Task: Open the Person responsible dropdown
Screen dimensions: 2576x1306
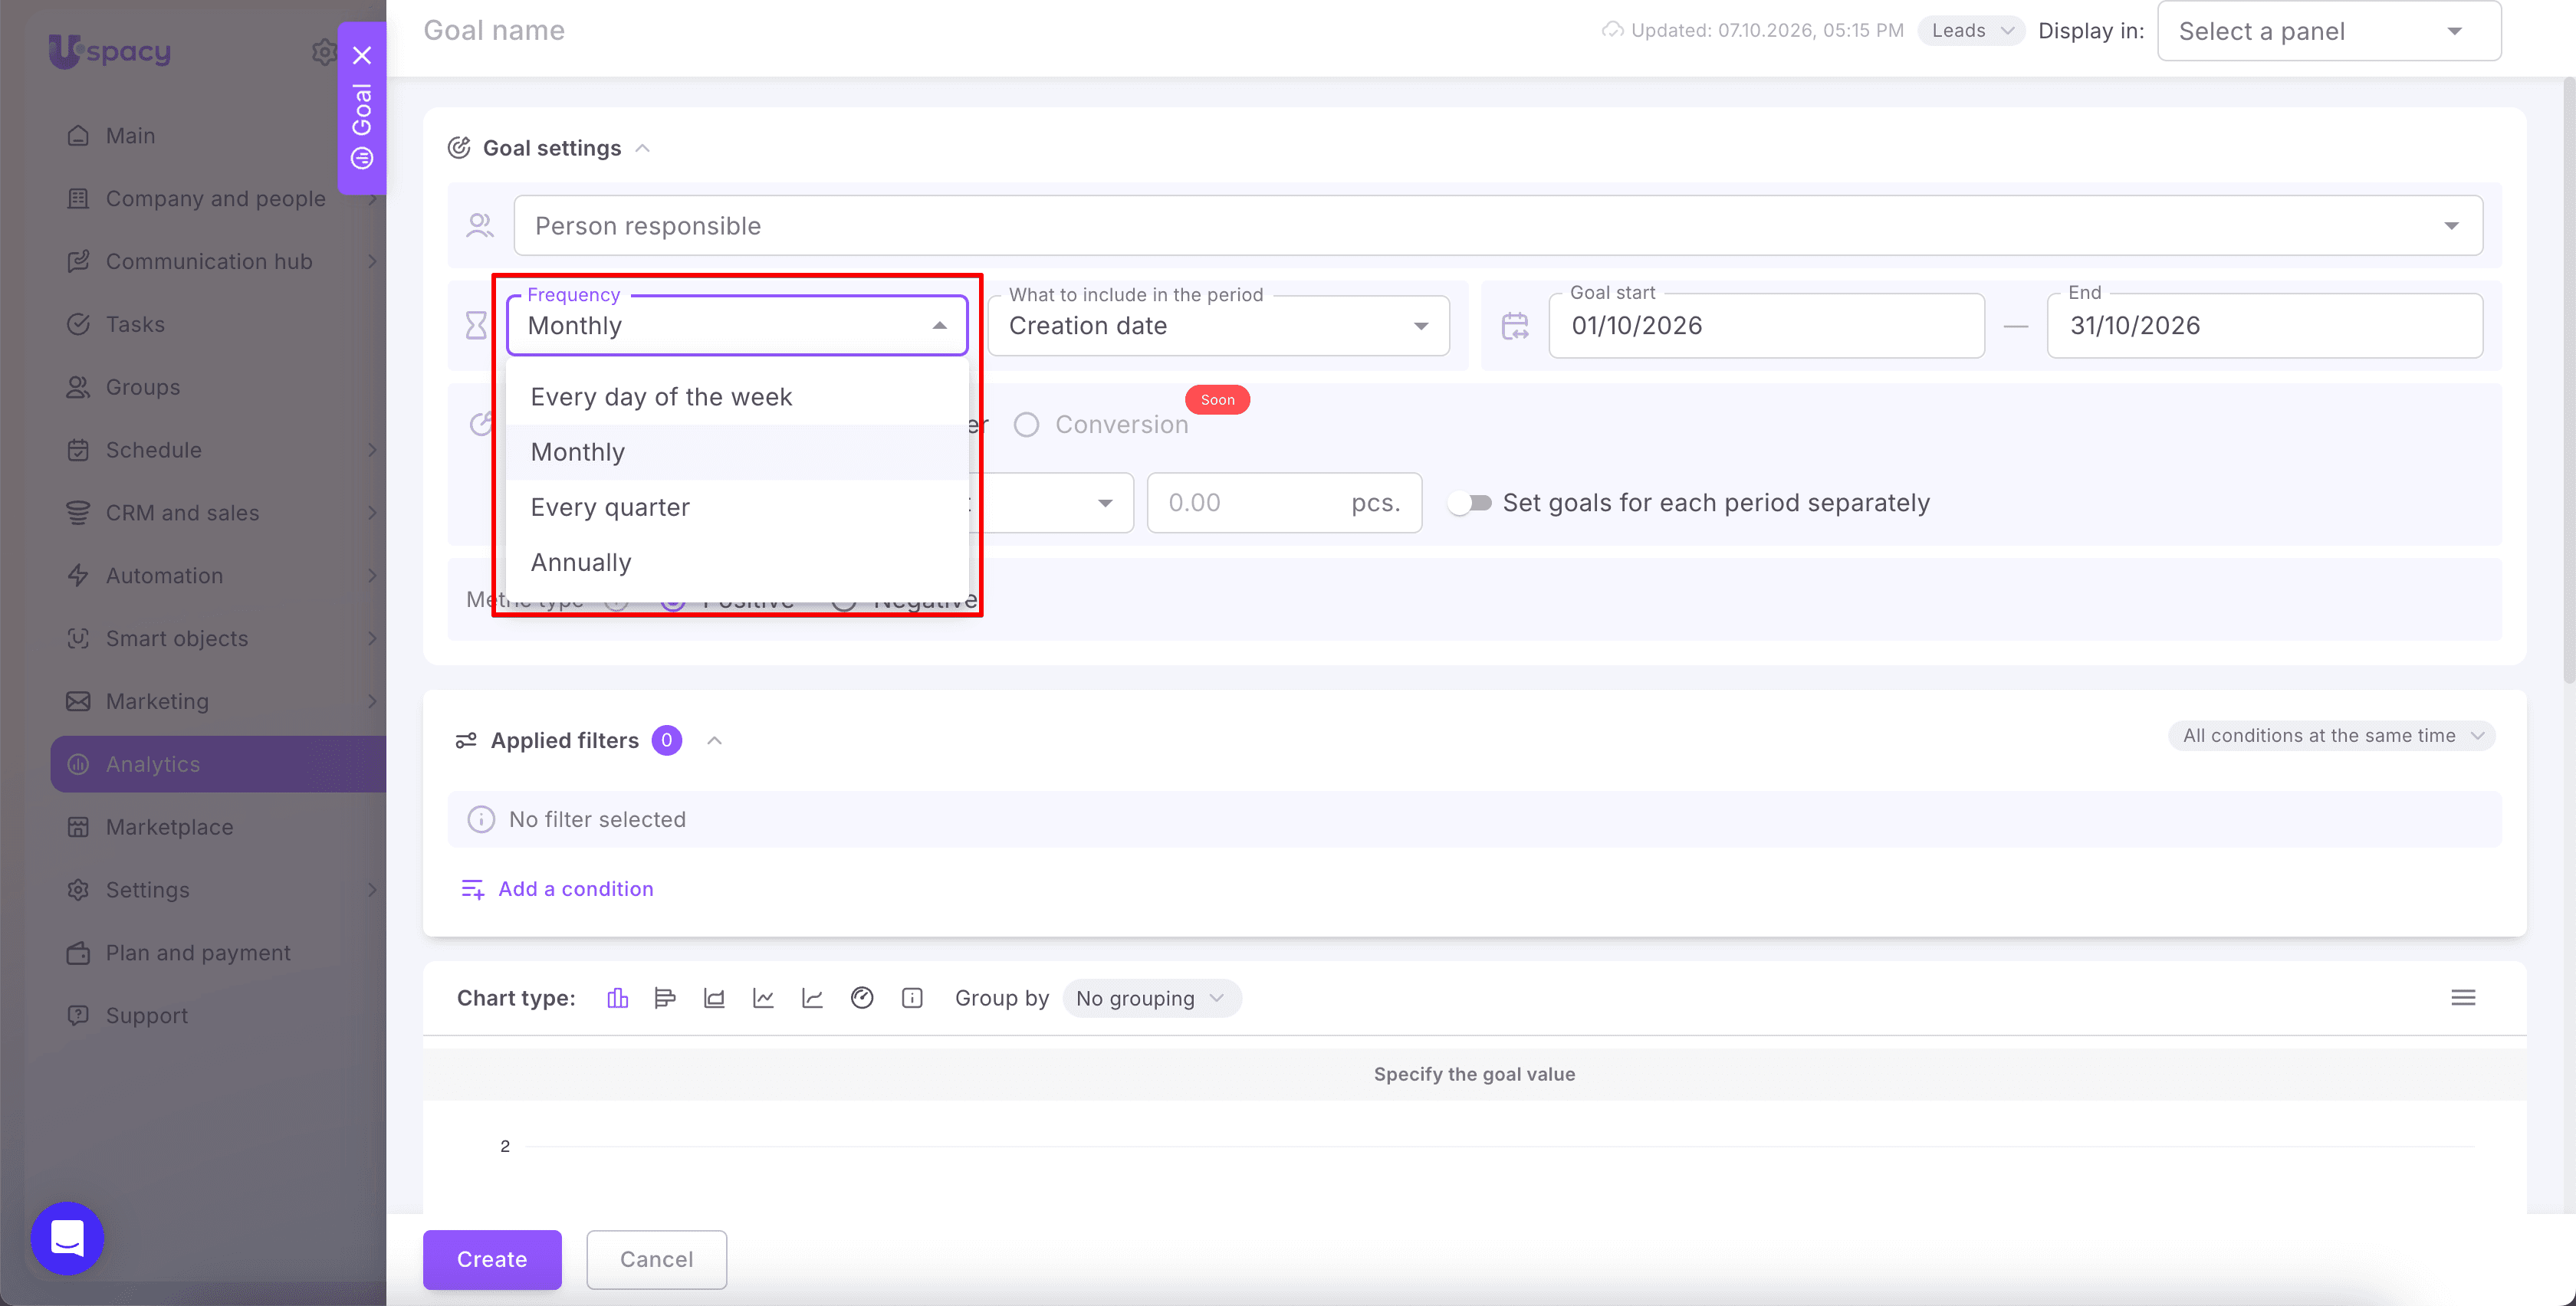Action: click(1498, 226)
